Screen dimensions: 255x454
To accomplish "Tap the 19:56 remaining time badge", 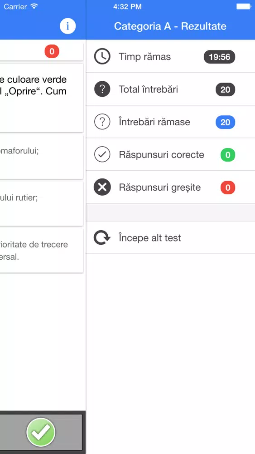I will [x=220, y=57].
